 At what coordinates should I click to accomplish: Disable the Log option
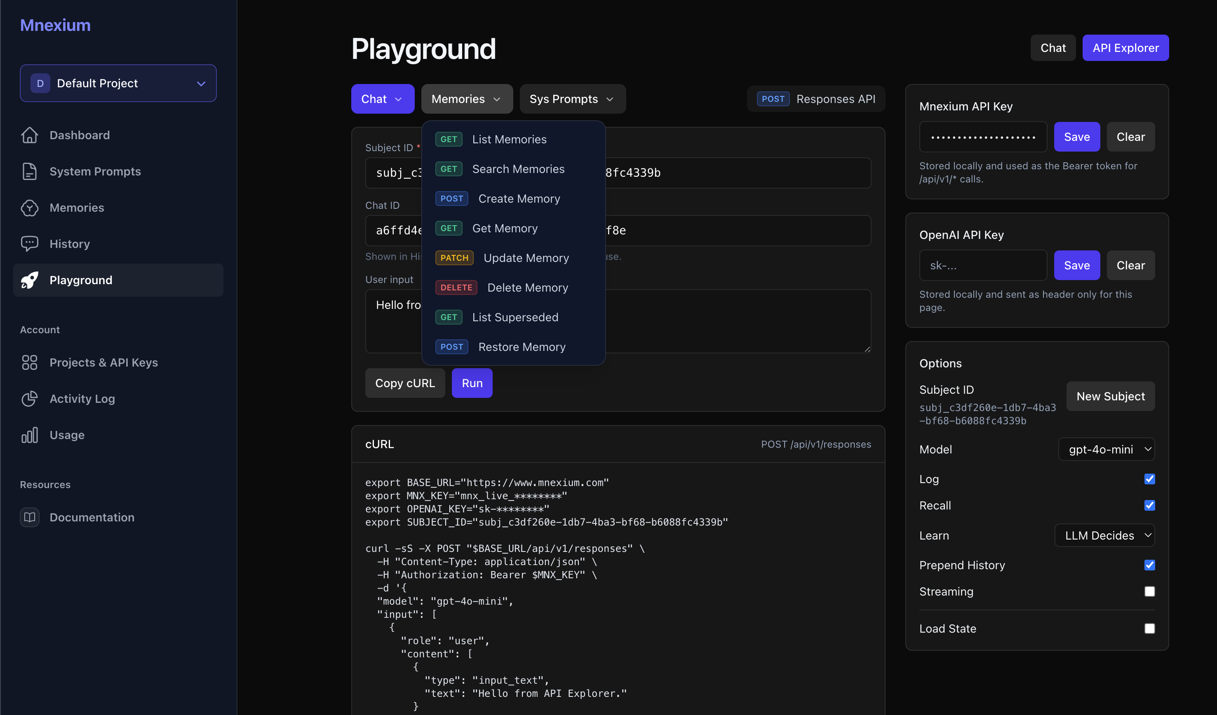[1149, 479]
